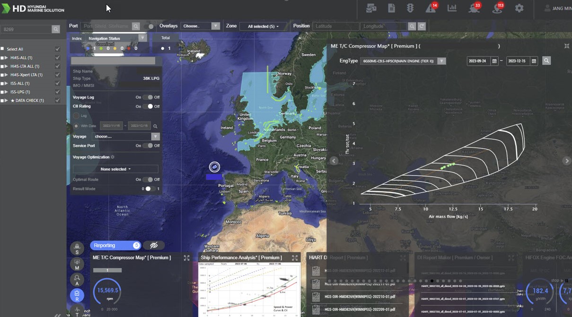Screen dimensions: 572x317
Task: Open the calendar for start date 2023-09-24
Action: [x=494, y=61]
